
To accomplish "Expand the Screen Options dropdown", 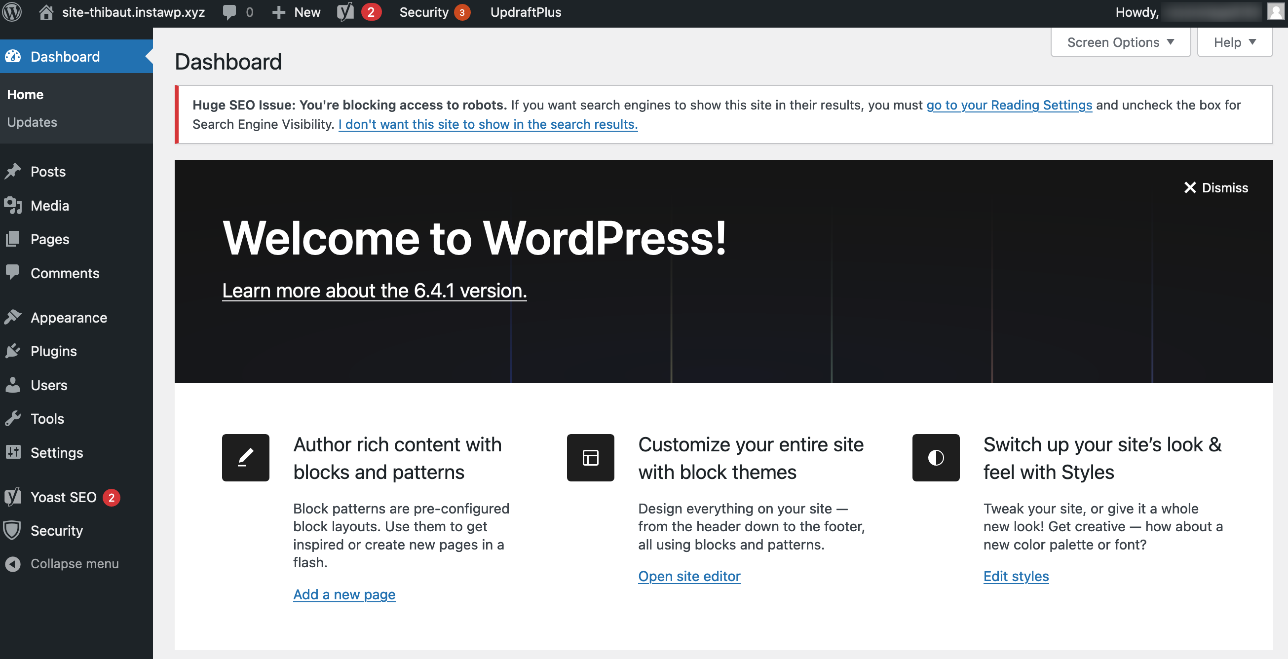I will coord(1120,42).
